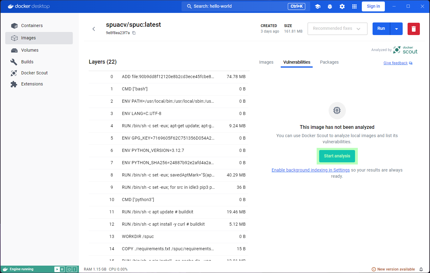430x273 pixels.
Task: Switch to the Images tab
Action: coord(266,62)
